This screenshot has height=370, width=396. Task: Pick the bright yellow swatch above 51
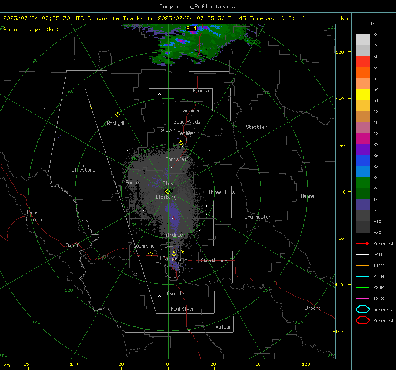363,95
